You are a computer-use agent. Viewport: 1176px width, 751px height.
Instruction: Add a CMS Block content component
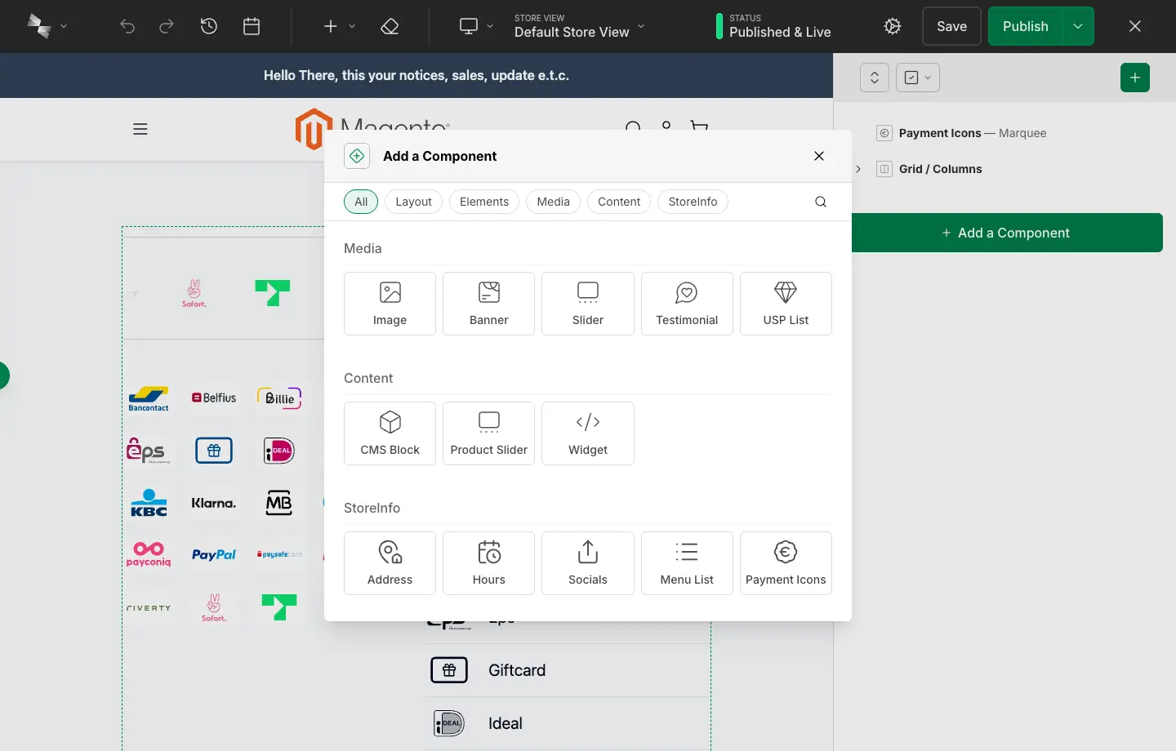coord(390,433)
